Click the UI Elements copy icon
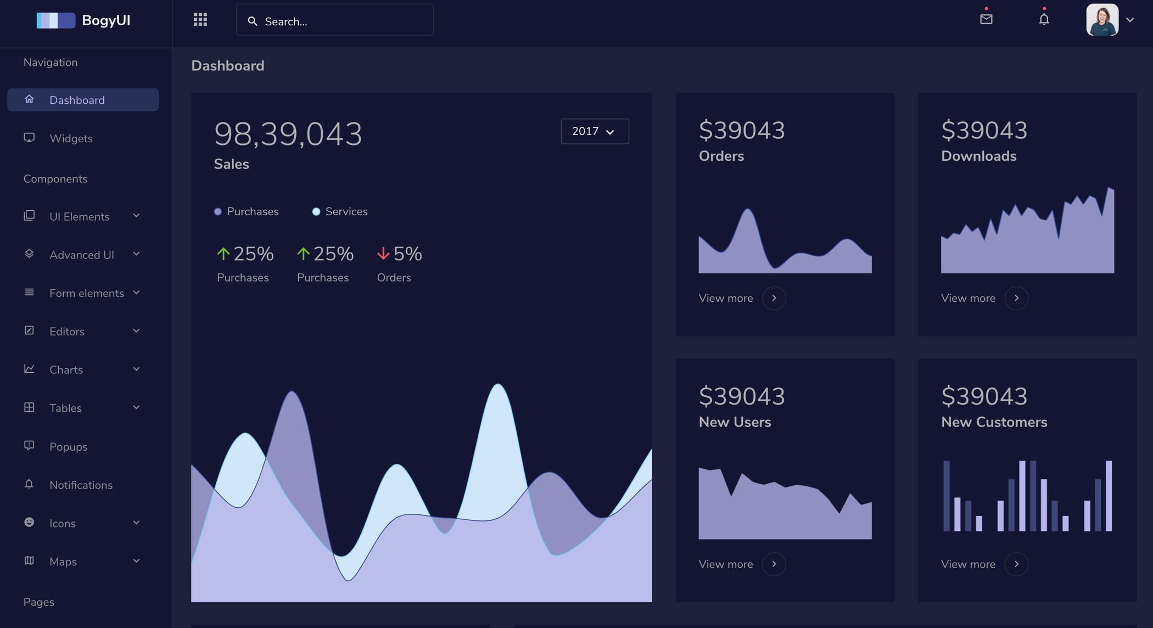 point(29,215)
